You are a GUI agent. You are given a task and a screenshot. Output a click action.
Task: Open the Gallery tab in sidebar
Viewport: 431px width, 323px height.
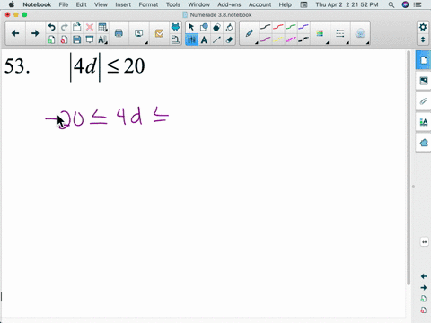click(424, 81)
